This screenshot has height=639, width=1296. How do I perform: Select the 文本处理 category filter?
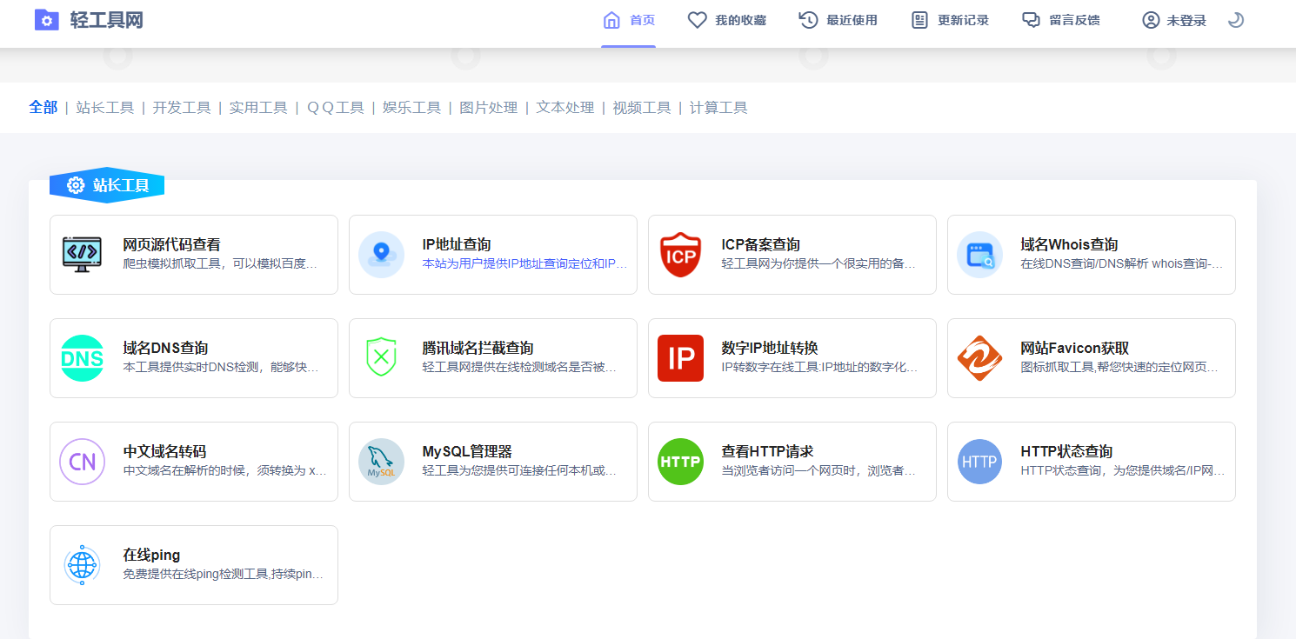[x=565, y=108]
